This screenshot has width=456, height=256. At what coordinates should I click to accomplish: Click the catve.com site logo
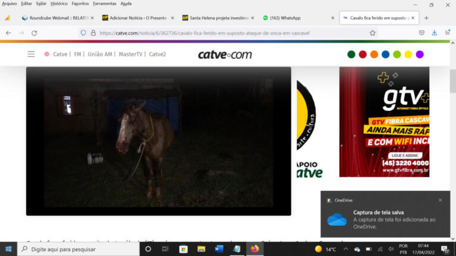[x=225, y=55]
